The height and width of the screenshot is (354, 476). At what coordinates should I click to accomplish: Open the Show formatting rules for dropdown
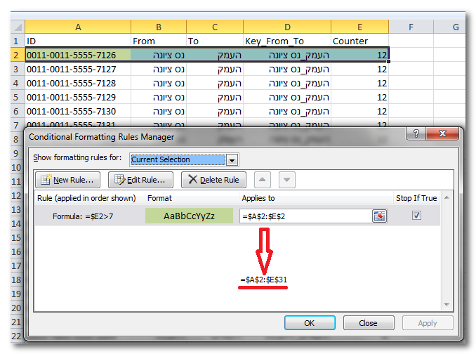click(x=232, y=159)
